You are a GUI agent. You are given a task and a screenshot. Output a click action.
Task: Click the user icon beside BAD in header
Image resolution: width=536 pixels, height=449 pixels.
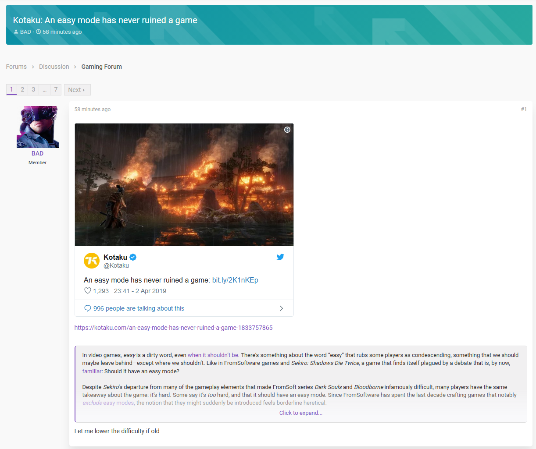point(16,32)
